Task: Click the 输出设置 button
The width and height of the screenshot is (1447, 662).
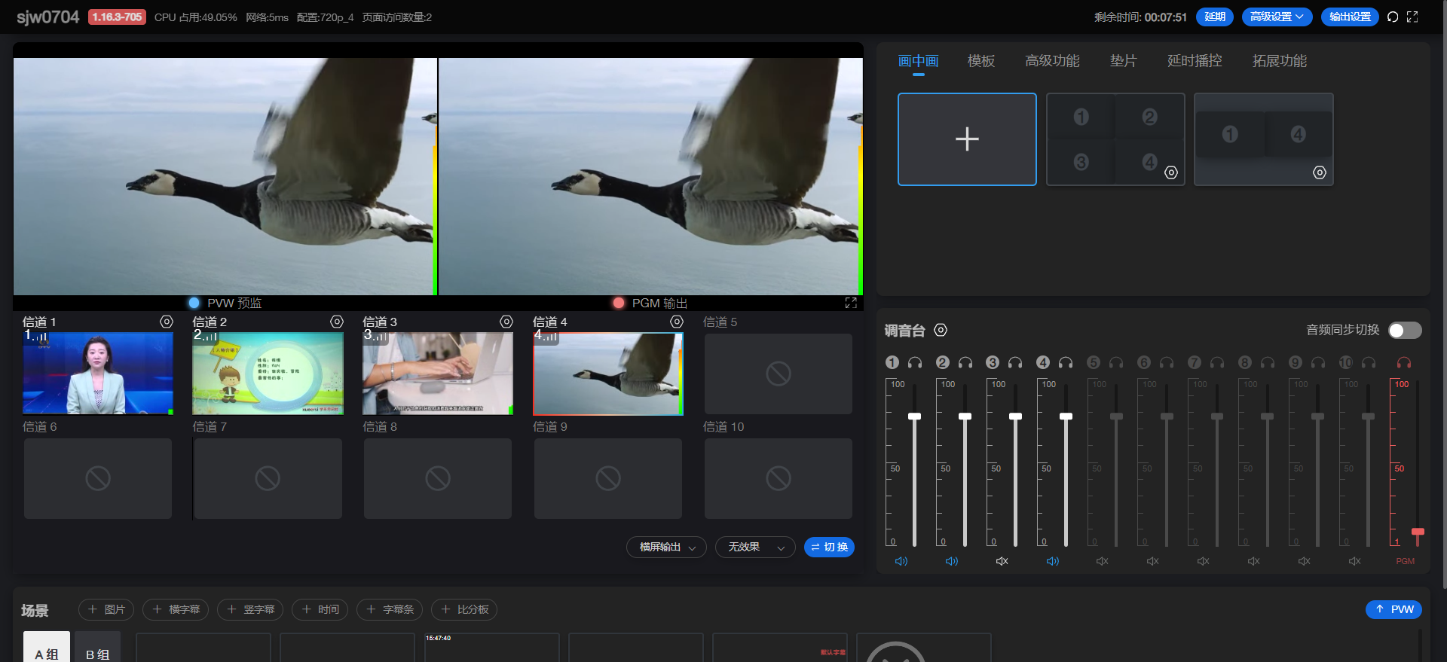Action: coord(1349,17)
